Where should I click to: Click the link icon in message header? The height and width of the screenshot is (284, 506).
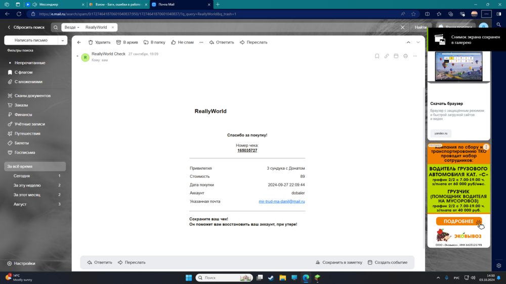pos(386,56)
